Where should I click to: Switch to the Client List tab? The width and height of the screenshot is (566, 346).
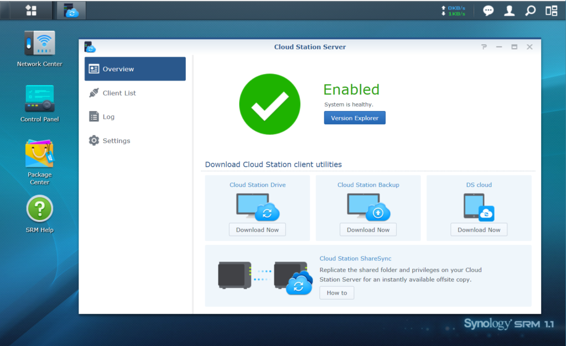point(135,93)
